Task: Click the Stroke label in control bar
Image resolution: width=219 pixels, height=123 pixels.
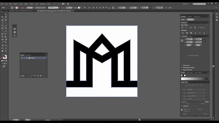Action: coord(23,8)
